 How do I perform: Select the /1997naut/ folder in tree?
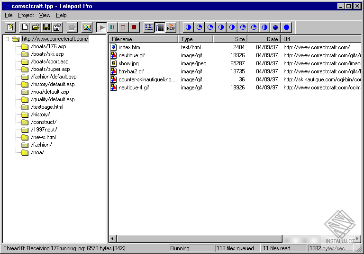(44, 130)
